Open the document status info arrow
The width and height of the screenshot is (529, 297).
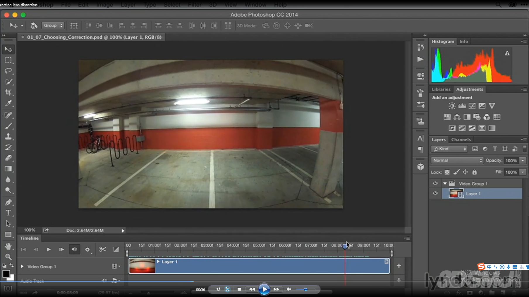(123, 231)
